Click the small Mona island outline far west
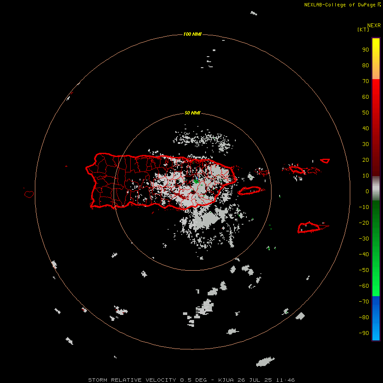The image size is (383, 383). [29, 194]
